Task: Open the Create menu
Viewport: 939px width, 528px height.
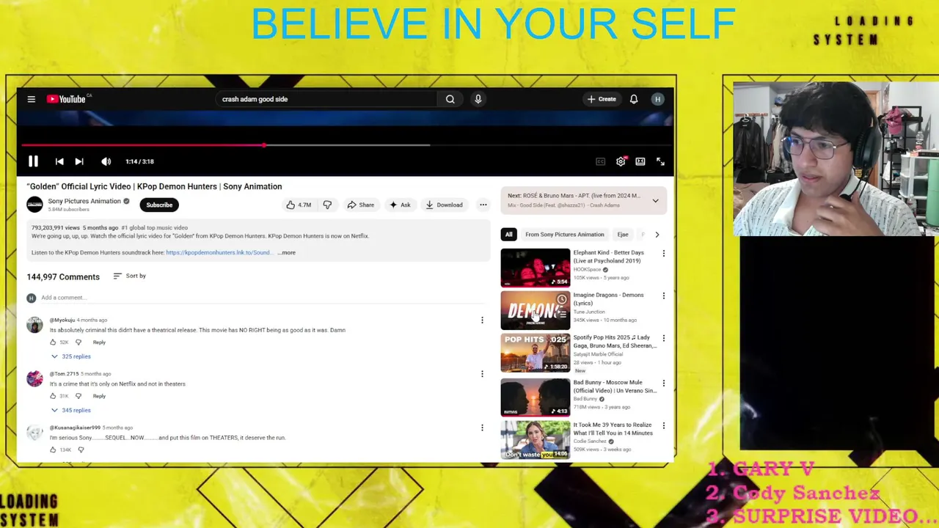Action: pos(602,99)
